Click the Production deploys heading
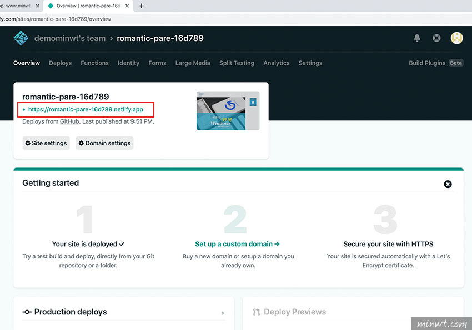Image resolution: width=472 pixels, height=330 pixels. [x=71, y=312]
